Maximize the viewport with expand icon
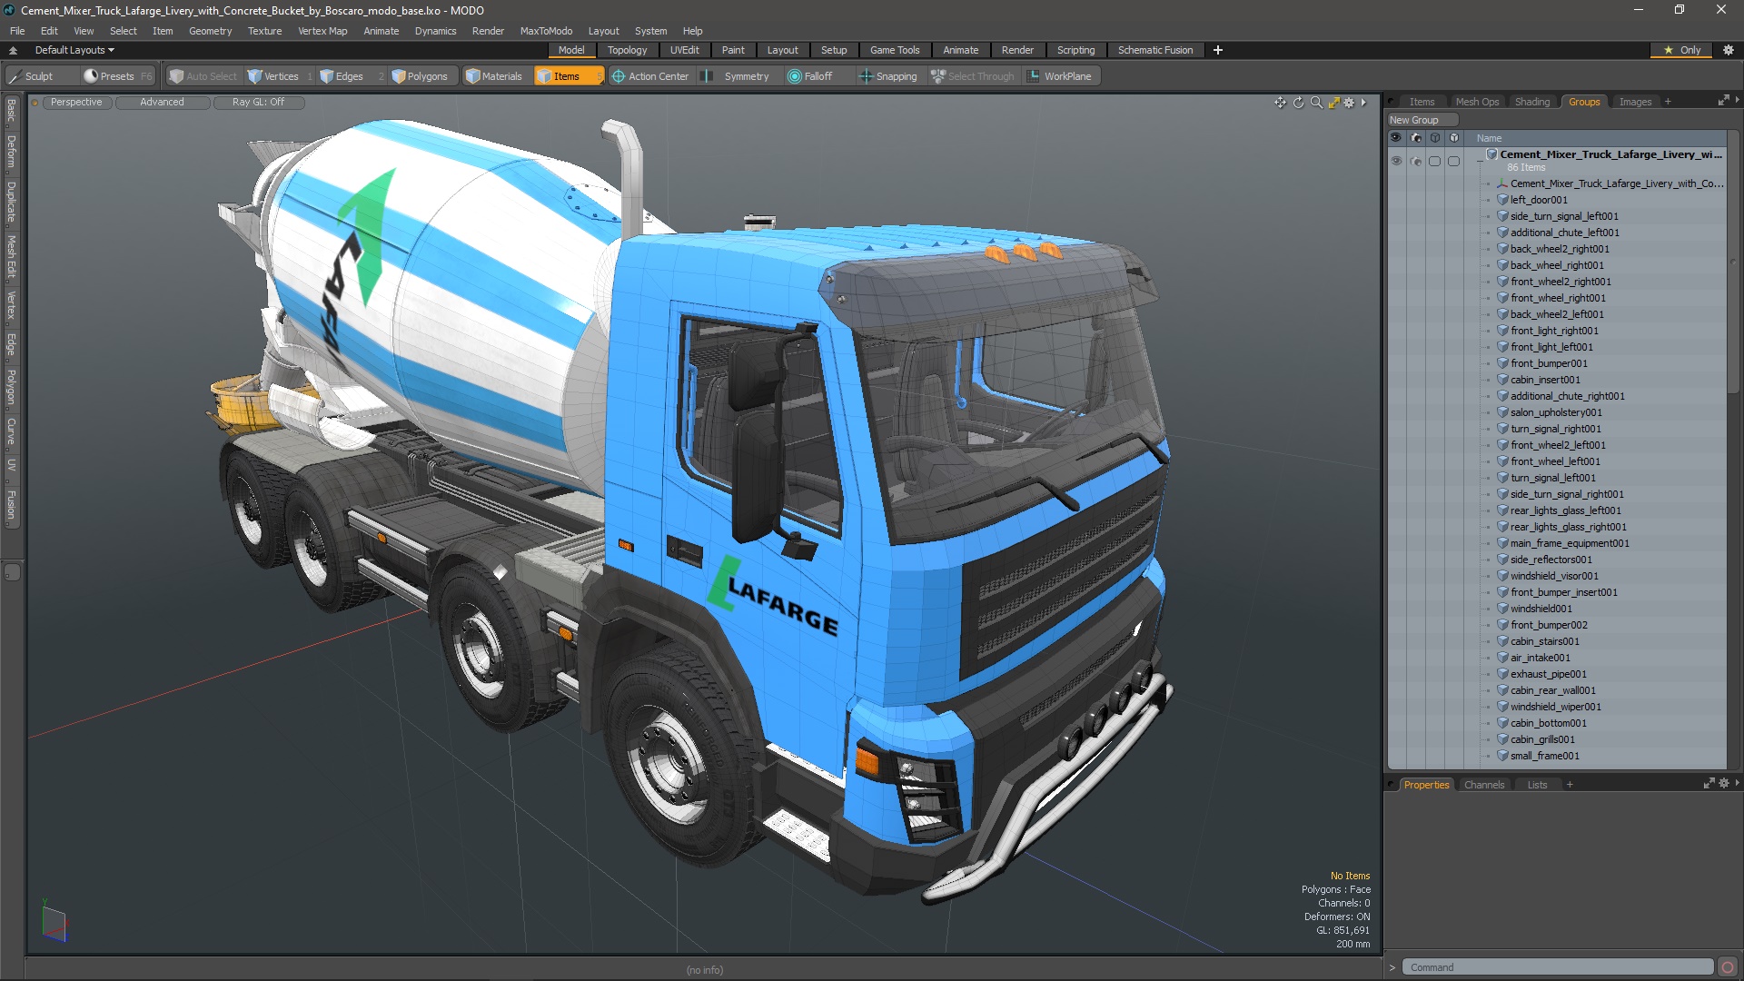Screen dimensions: 1744x981 coord(1334,103)
